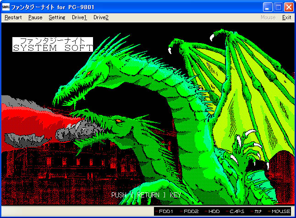Click the PUSH [ RETURN ] KEY prompt

click(x=146, y=195)
